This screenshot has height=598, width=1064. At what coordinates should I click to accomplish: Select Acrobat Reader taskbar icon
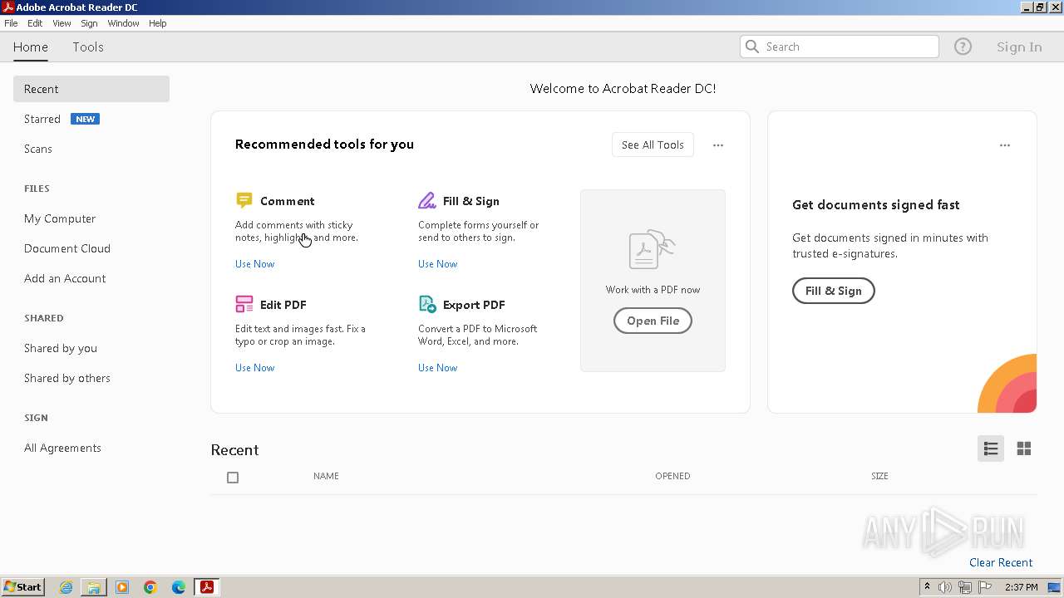pyautogui.click(x=207, y=587)
